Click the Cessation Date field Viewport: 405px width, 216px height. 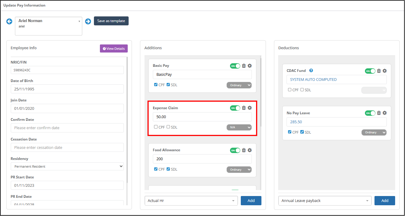67,147
